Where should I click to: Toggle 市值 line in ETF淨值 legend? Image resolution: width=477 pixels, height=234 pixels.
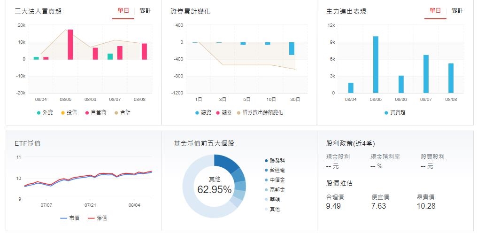click(x=70, y=218)
